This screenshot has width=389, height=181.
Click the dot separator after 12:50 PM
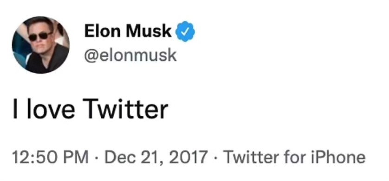point(97,158)
